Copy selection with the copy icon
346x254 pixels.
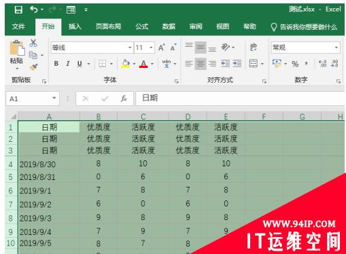tap(33, 55)
